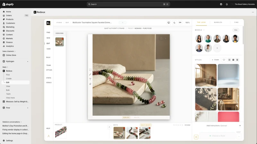Select the fullscreen expand tool beside canvas

coord(90,70)
